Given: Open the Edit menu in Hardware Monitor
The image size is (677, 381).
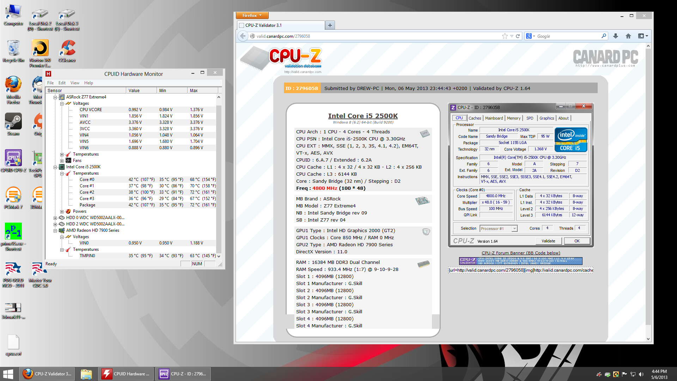Looking at the screenshot, I should (x=62, y=83).
